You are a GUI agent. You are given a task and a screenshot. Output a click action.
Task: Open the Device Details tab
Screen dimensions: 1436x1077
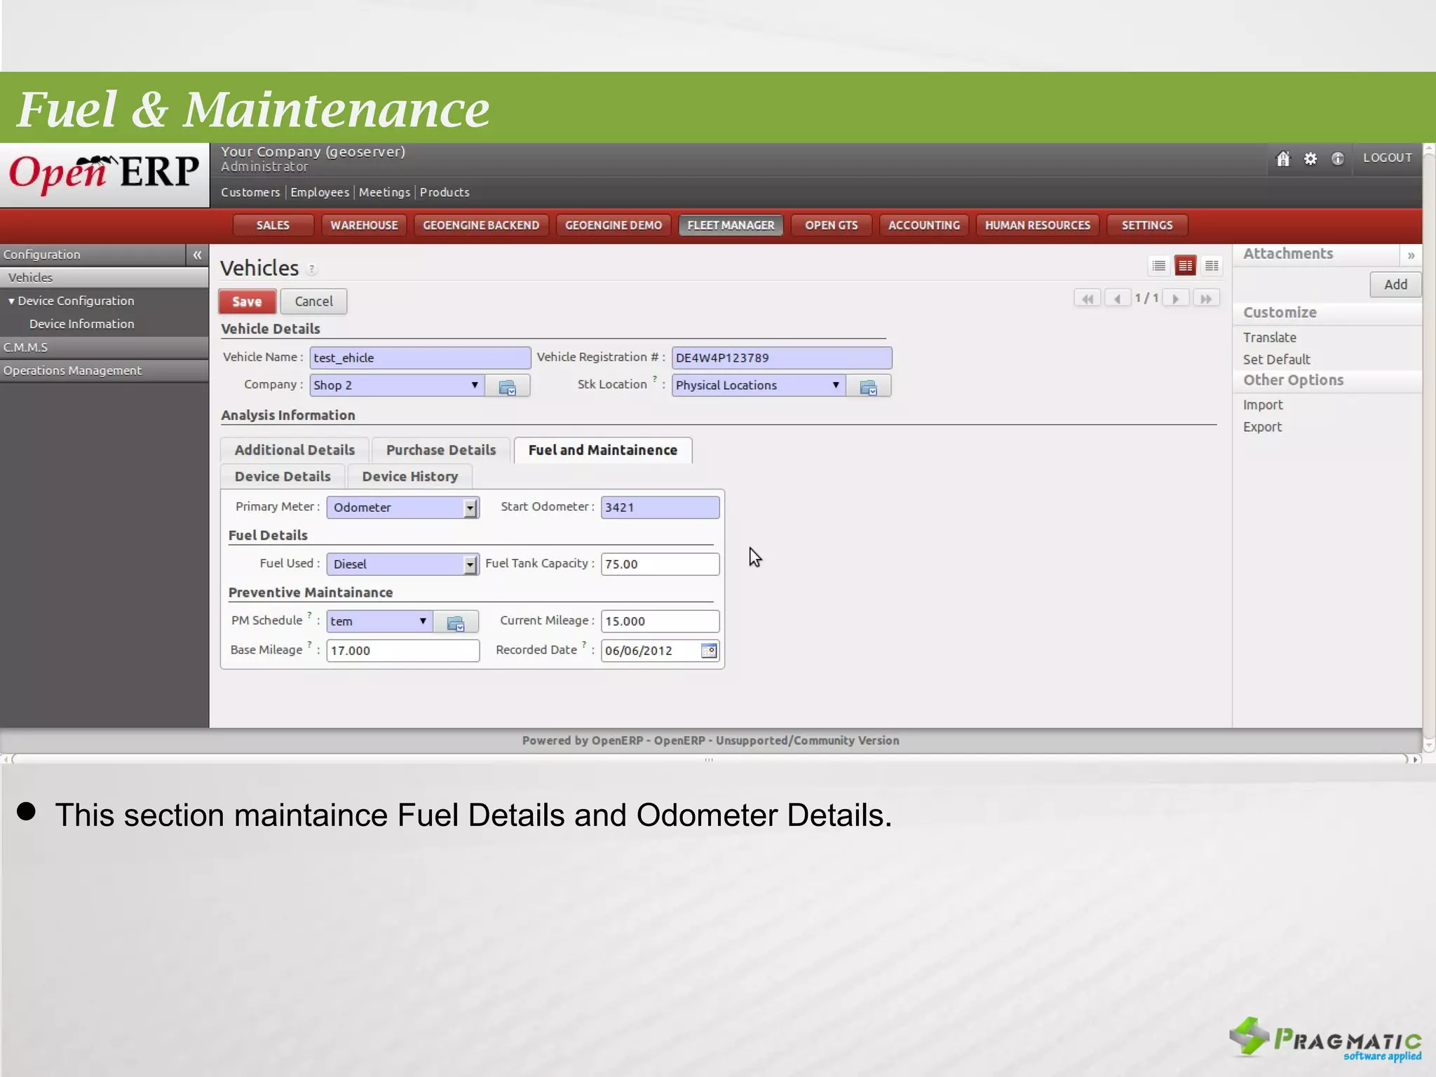(x=283, y=477)
